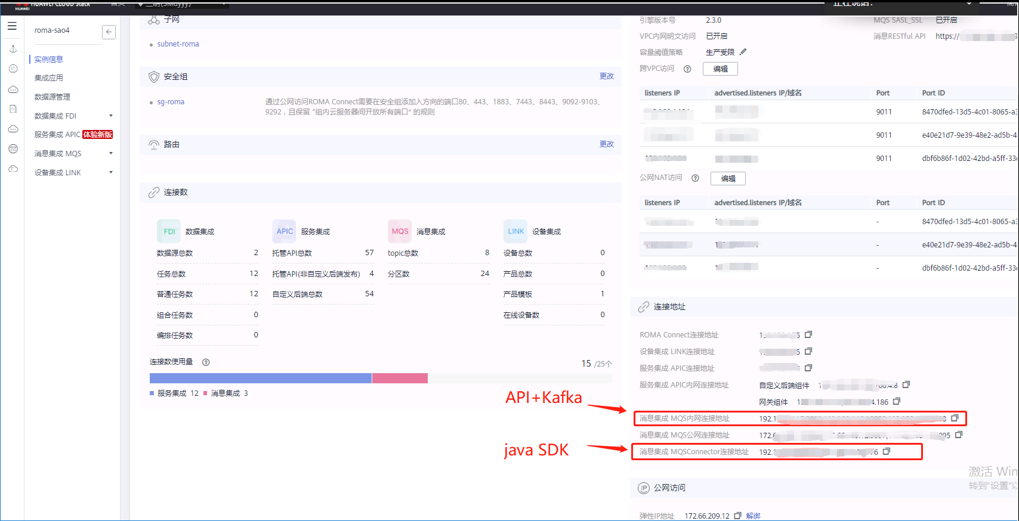
Task: Show help for 跨VPC访问
Action: 687,69
